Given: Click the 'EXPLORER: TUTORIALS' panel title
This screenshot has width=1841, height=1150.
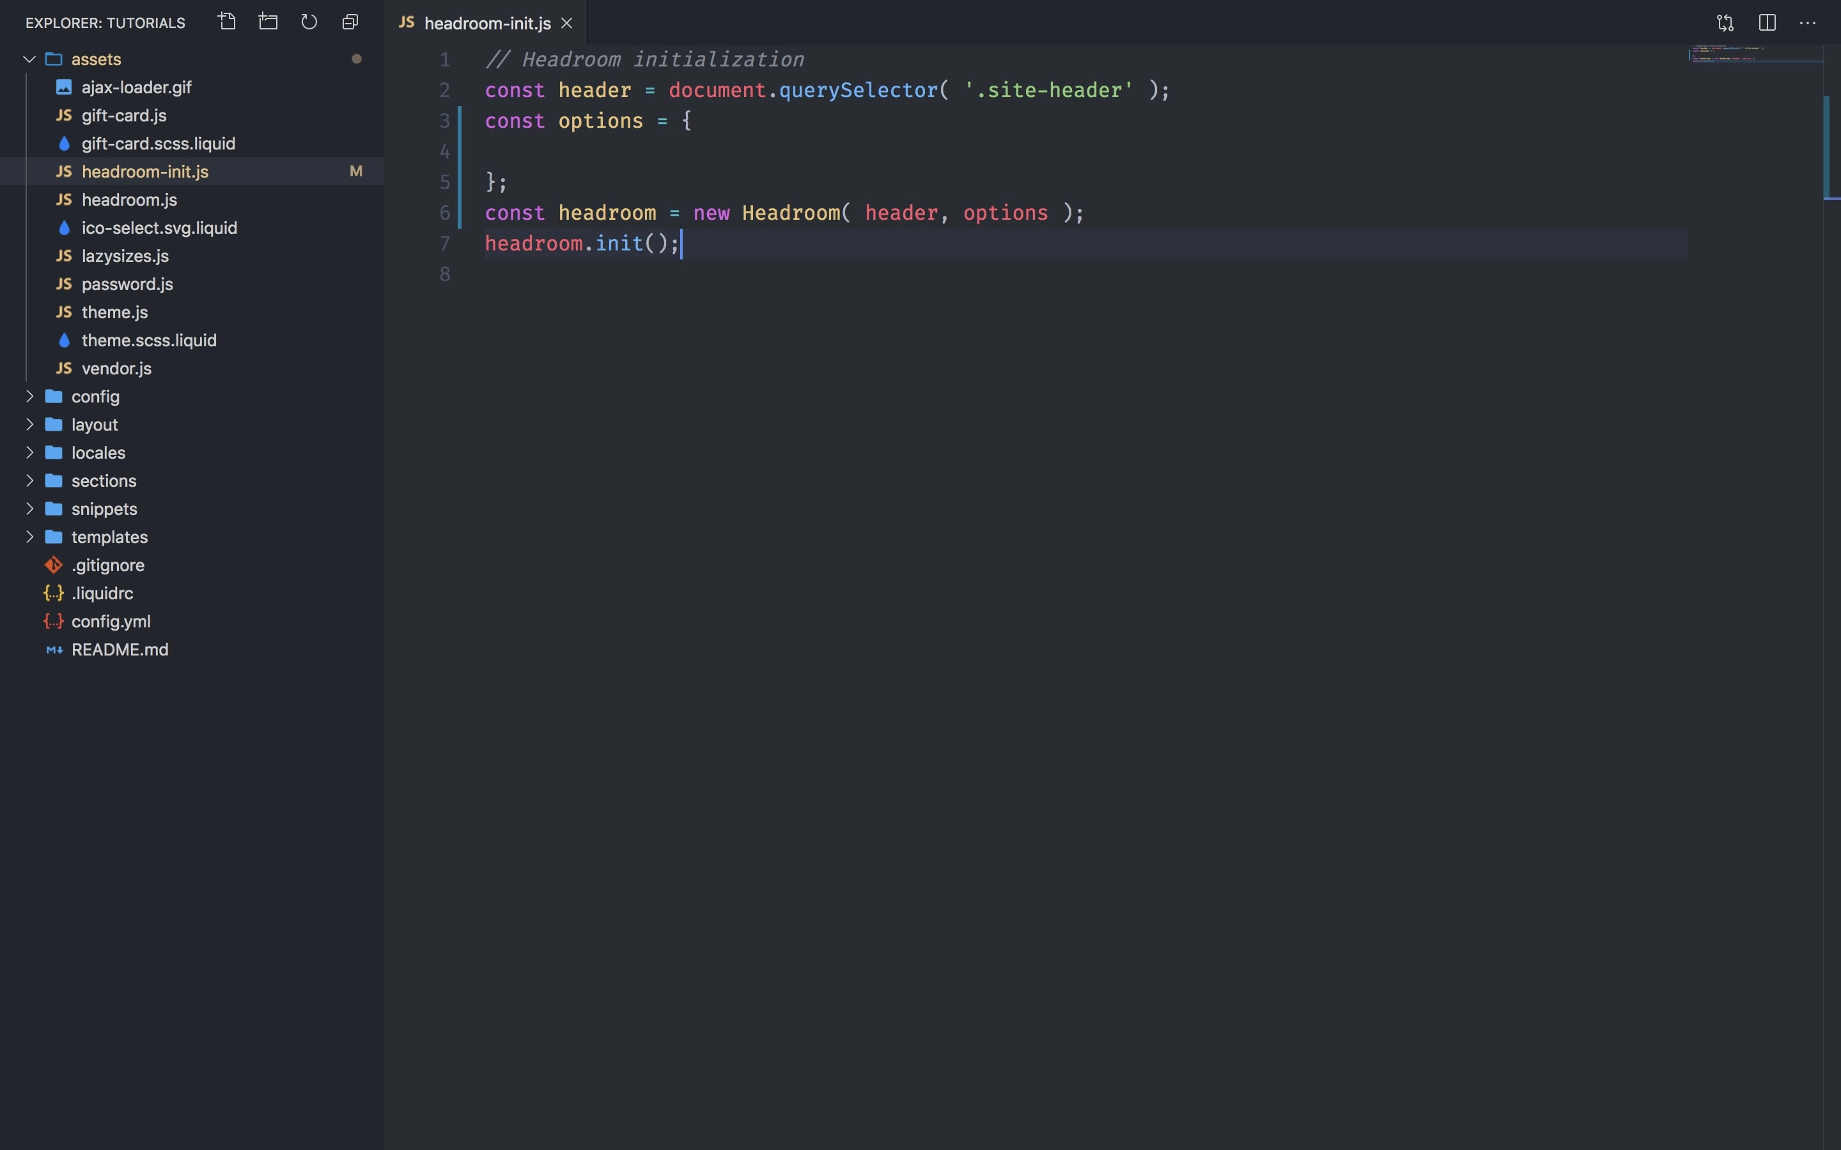Looking at the screenshot, I should pyautogui.click(x=105, y=23).
